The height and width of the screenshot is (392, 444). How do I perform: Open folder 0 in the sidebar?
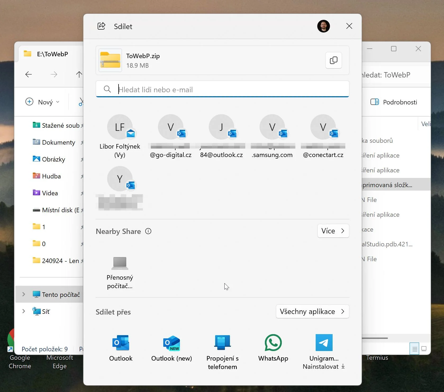coord(57,244)
